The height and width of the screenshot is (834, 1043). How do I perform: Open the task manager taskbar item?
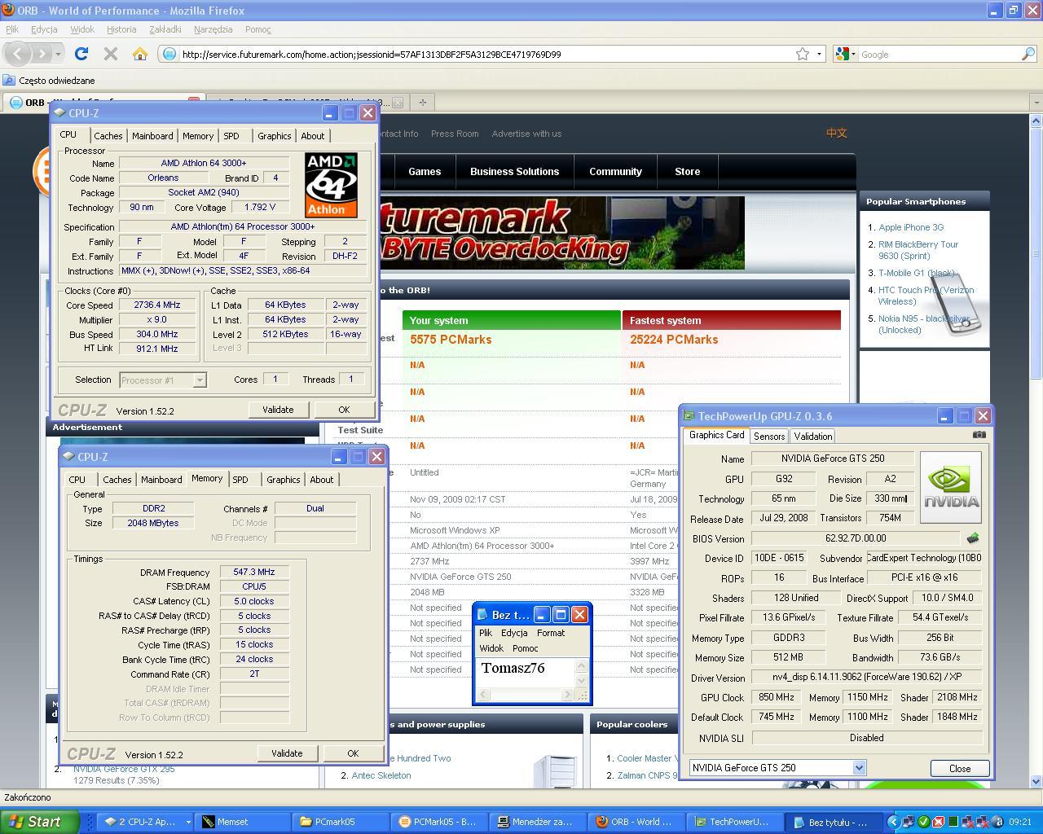coord(539,822)
